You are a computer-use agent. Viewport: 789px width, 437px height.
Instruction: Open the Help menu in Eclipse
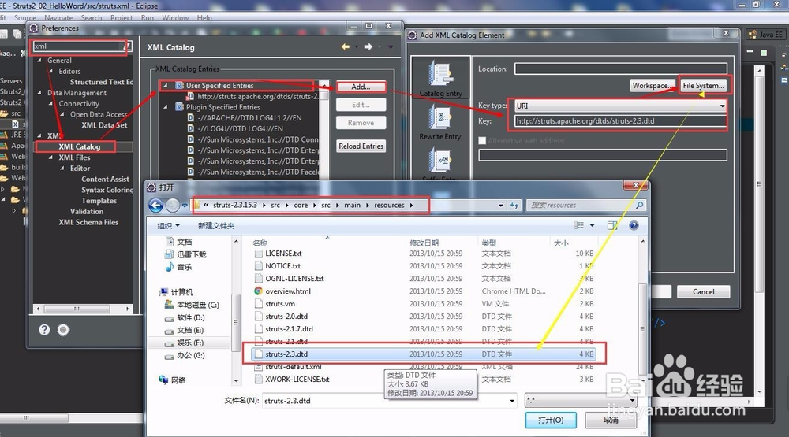point(204,17)
